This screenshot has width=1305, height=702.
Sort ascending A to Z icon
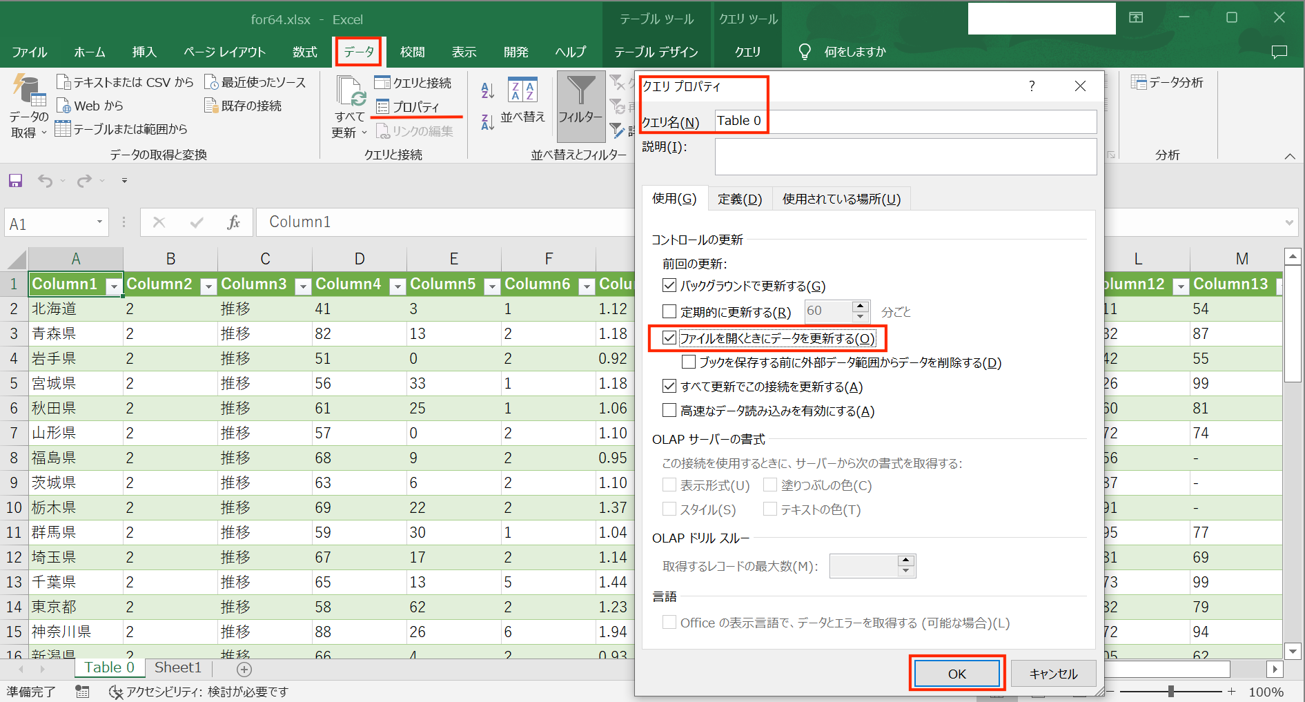point(487,90)
